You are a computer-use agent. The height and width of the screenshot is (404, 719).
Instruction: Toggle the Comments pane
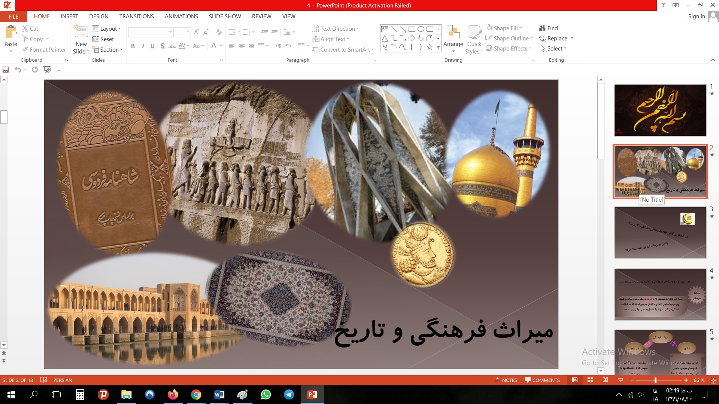pos(542,380)
